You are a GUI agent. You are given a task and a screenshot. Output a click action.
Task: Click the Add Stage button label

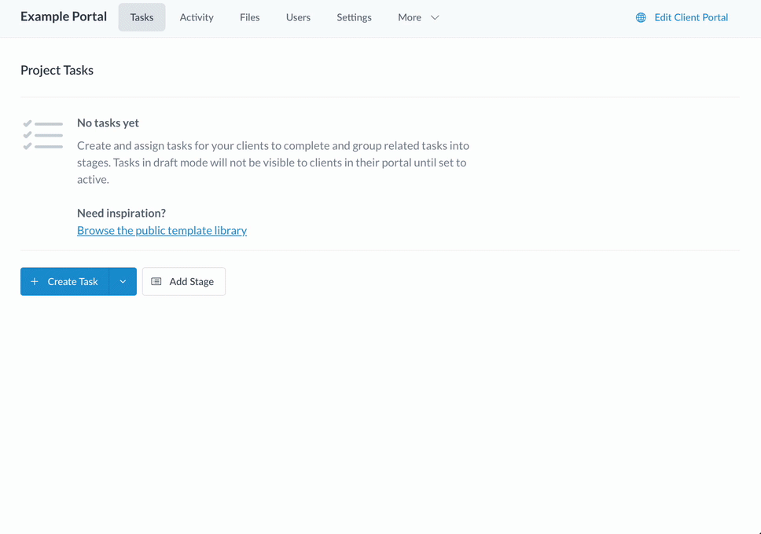click(x=191, y=282)
